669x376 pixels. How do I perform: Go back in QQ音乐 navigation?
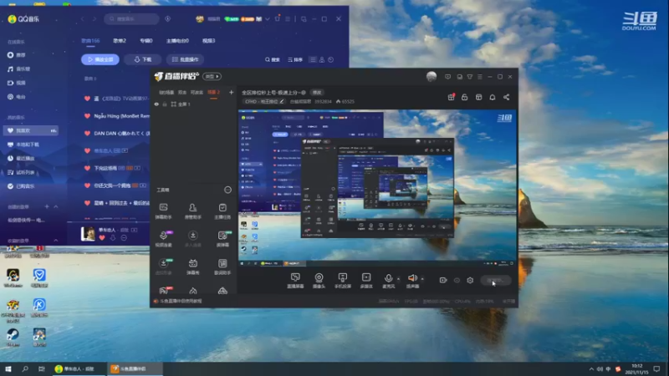(82, 18)
